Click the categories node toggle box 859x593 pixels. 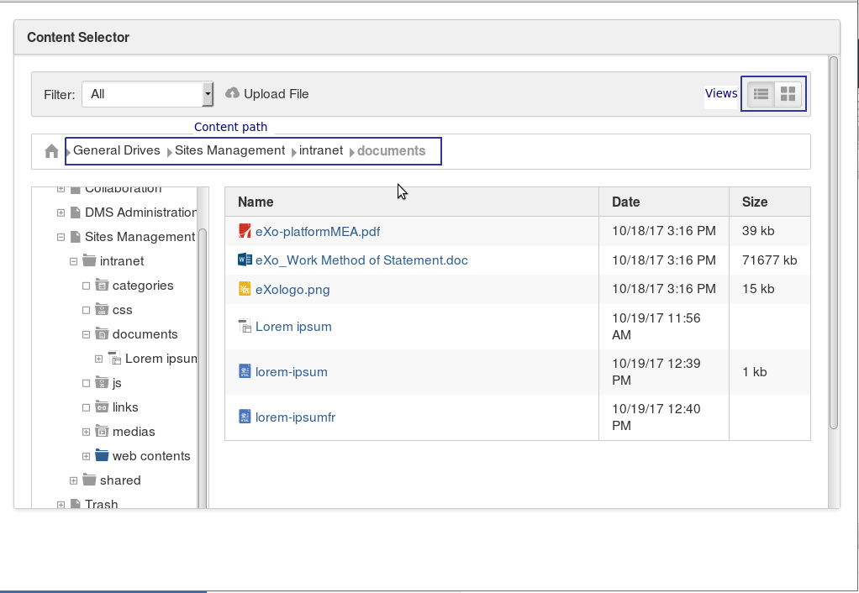[x=86, y=286]
